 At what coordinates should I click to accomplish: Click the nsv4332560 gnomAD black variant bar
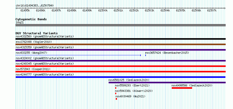[121, 39]
